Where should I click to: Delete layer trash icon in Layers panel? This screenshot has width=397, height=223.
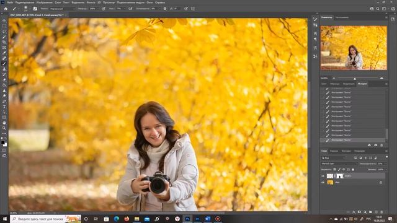pyautogui.click(x=382, y=212)
